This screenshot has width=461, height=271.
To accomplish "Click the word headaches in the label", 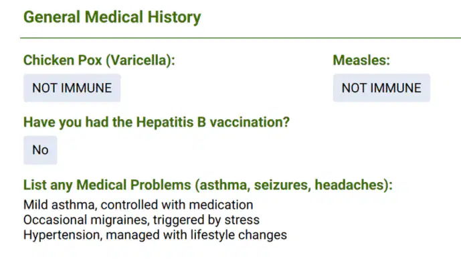I will click(349, 185).
